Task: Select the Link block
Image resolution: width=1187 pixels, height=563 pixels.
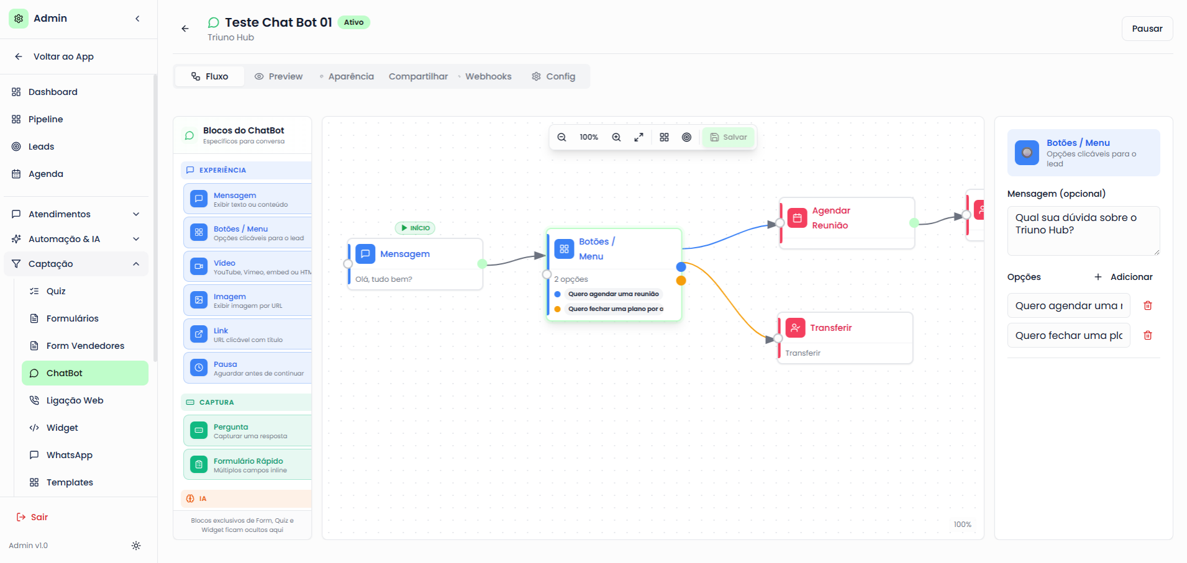Action: [247, 335]
